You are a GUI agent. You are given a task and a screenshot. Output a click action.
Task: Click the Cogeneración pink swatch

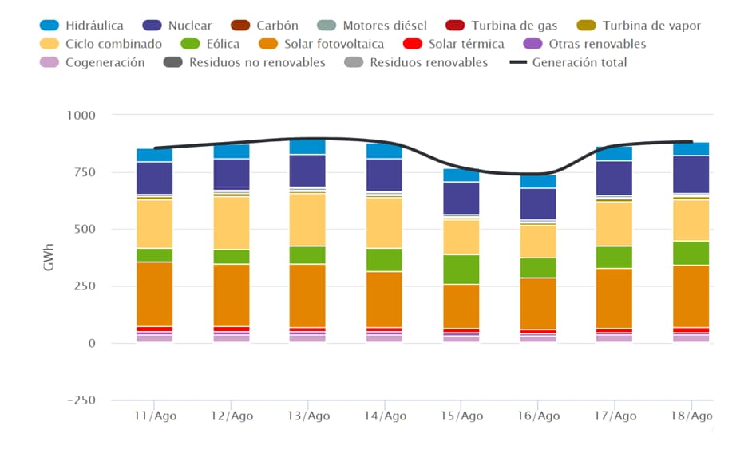[49, 62]
